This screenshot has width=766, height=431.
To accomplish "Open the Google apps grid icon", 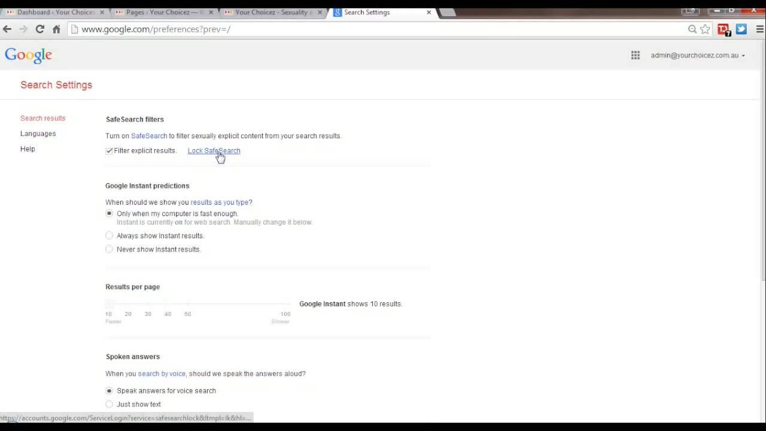I will pyautogui.click(x=636, y=55).
